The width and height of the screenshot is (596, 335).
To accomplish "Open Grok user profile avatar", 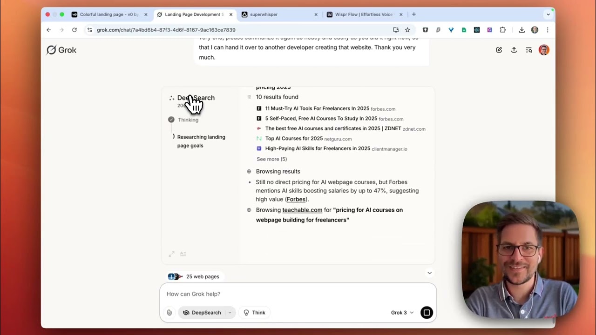I will click(x=544, y=50).
